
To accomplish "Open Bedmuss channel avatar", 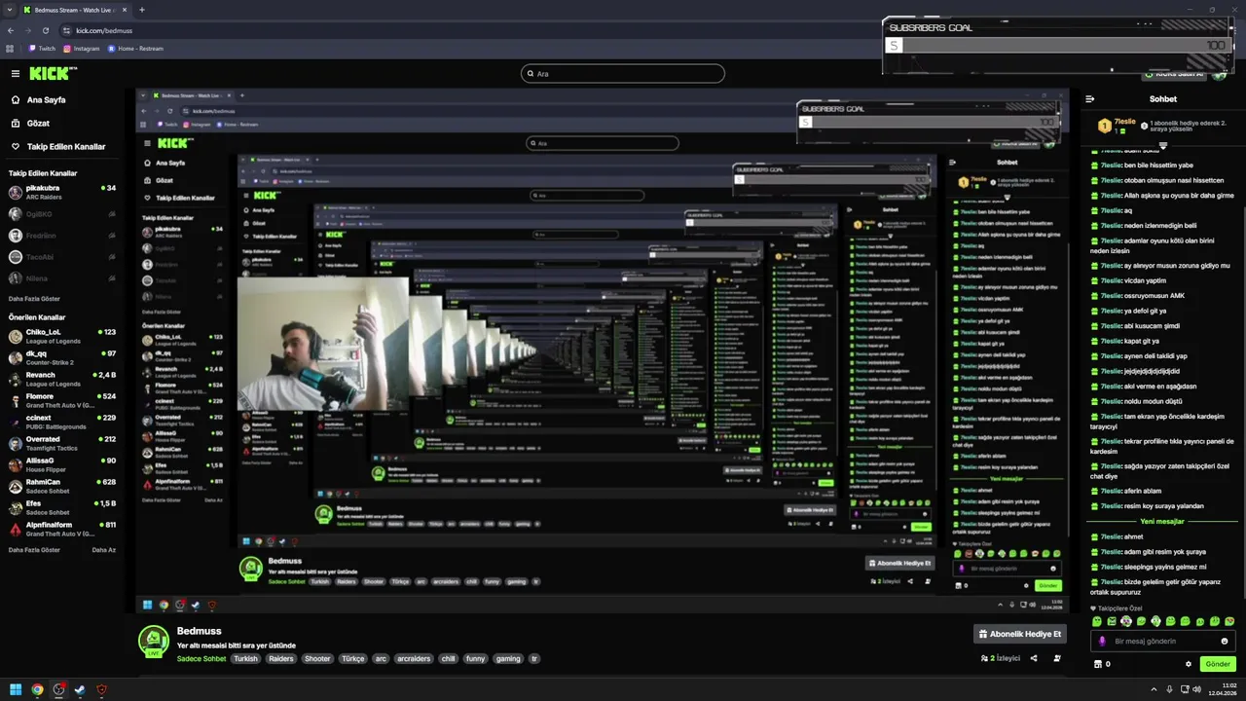I will pyautogui.click(x=154, y=642).
